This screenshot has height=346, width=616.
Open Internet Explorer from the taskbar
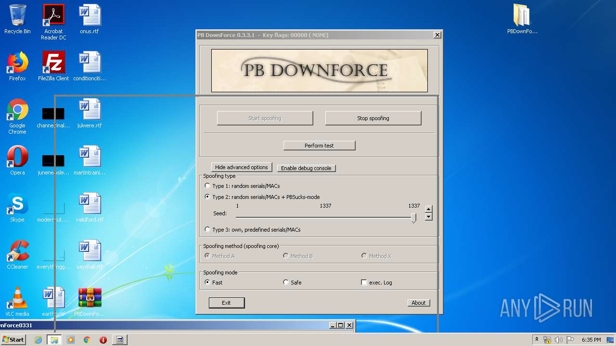pyautogui.click(x=38, y=340)
